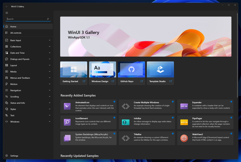The image size is (241, 162).
Task: Click the "WinUI 3 Gallery" title bar text
Action: 18,6
